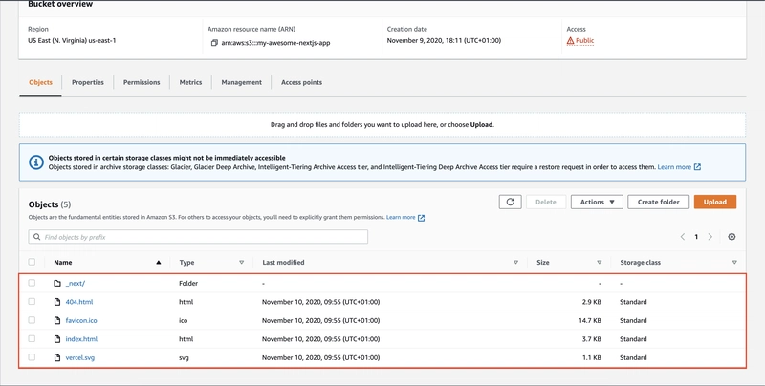Click the index.html file icon
The image size is (765, 386).
click(x=57, y=339)
